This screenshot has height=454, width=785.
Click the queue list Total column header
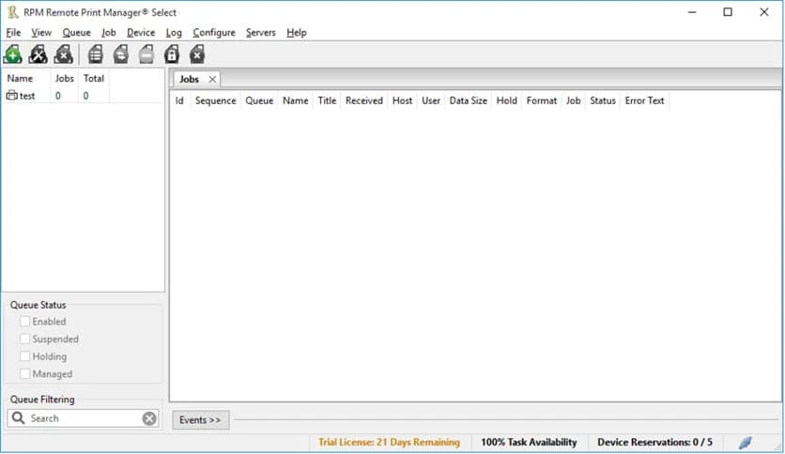[x=94, y=79]
